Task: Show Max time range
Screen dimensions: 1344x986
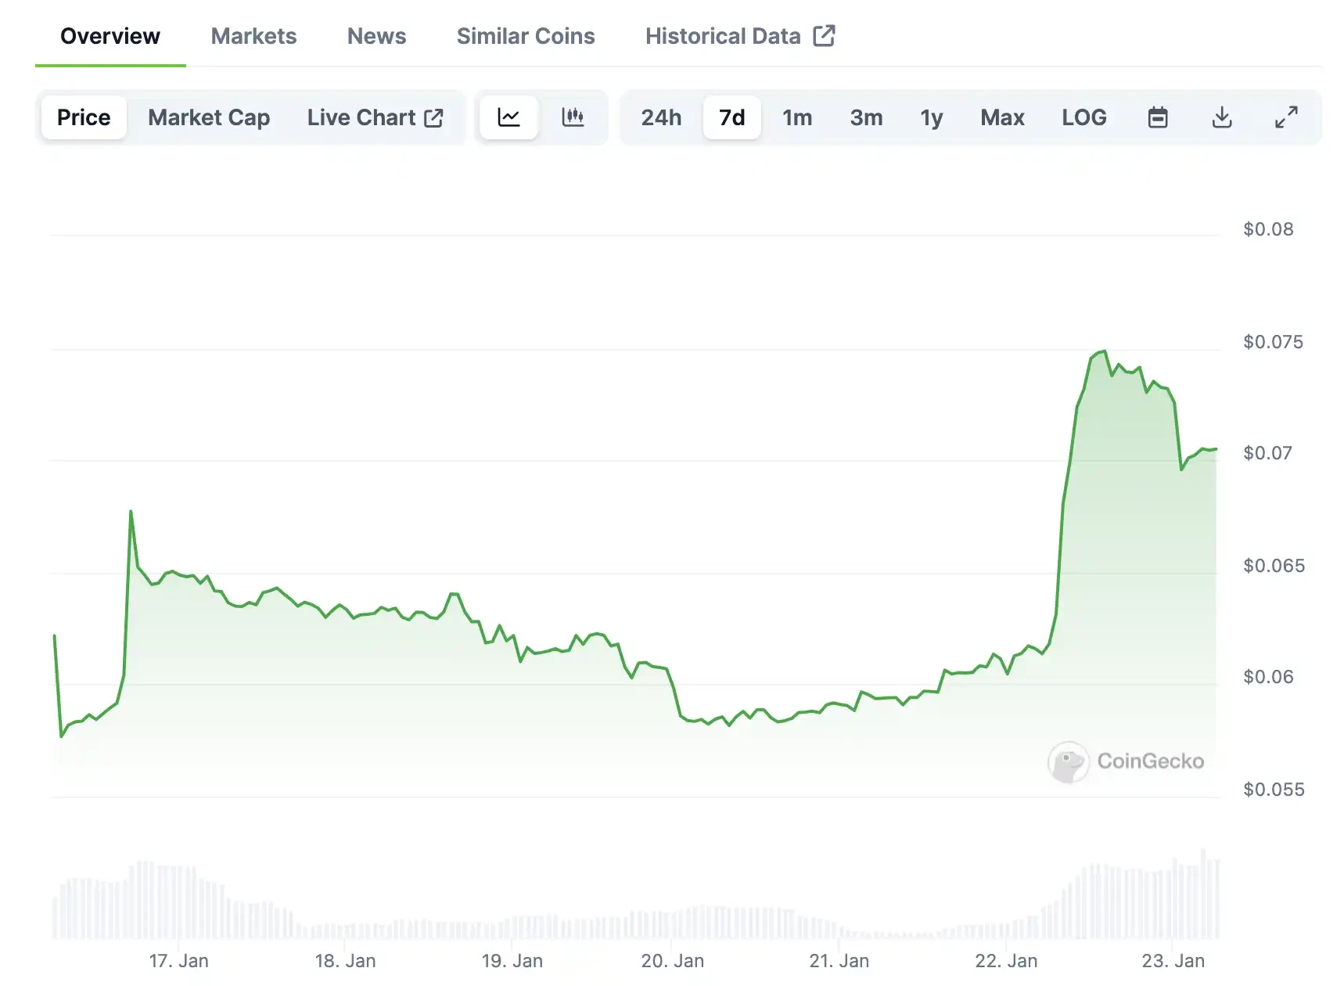Action: (x=1002, y=117)
